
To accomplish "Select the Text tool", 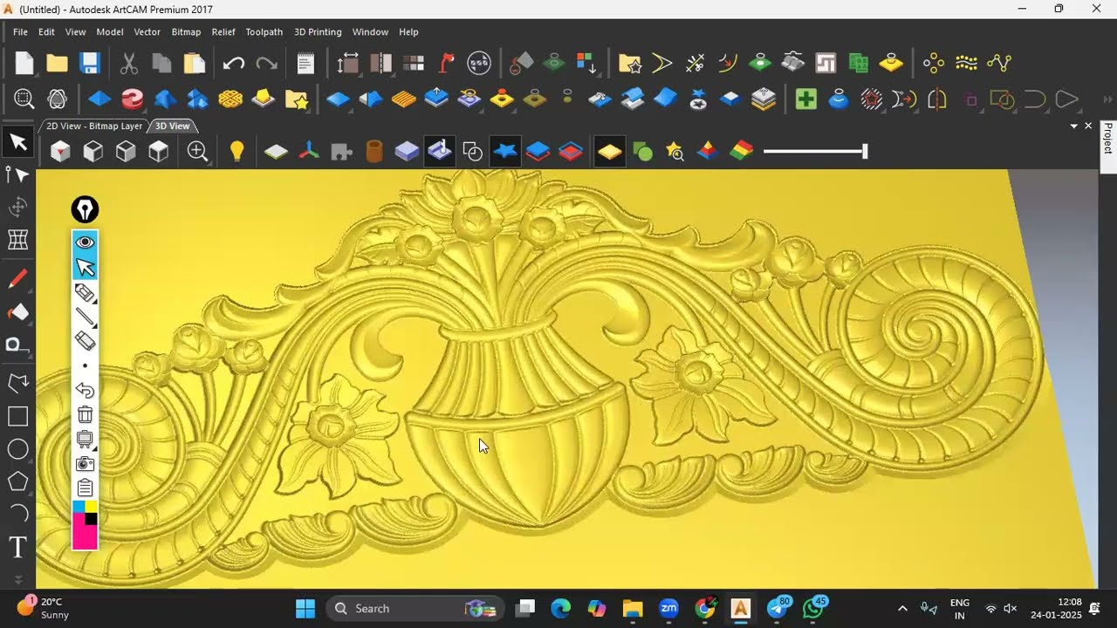I will (17, 548).
